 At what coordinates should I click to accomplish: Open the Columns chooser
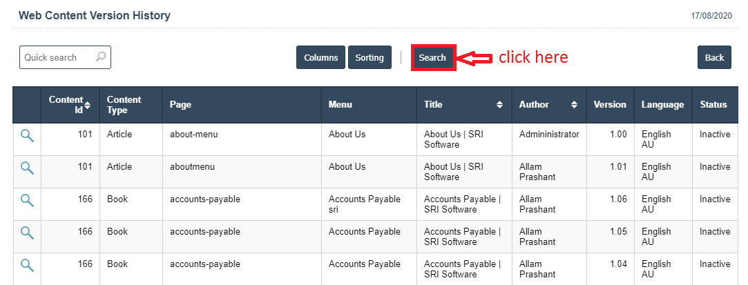point(320,57)
